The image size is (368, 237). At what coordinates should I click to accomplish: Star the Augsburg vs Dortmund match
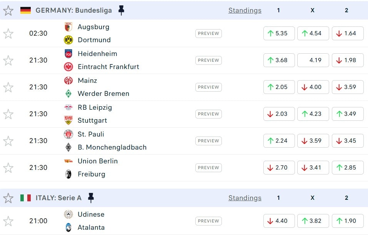(8, 34)
